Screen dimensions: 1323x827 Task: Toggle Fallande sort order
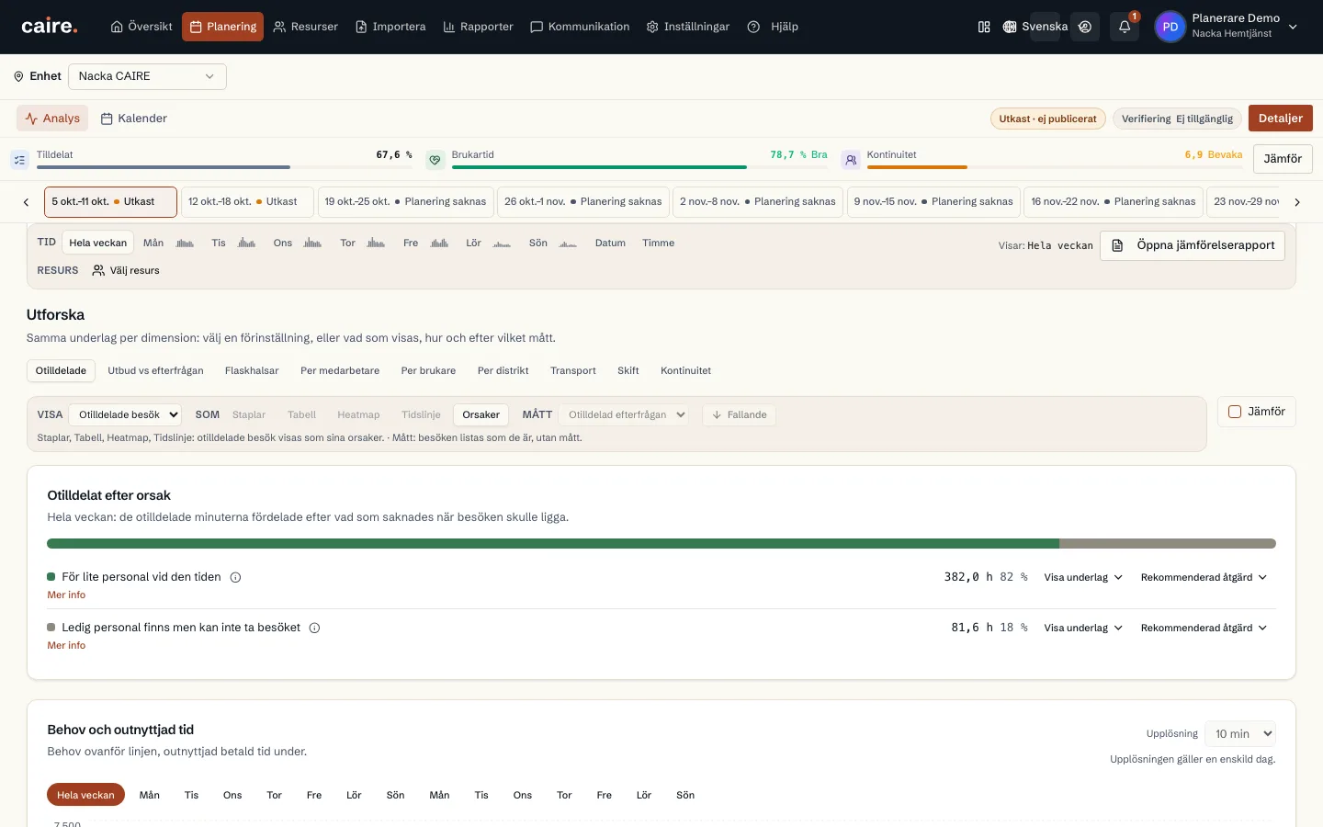click(740, 414)
